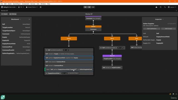Open the search icon in top toolbar
This screenshot has width=178, height=100.
(x=165, y=7)
